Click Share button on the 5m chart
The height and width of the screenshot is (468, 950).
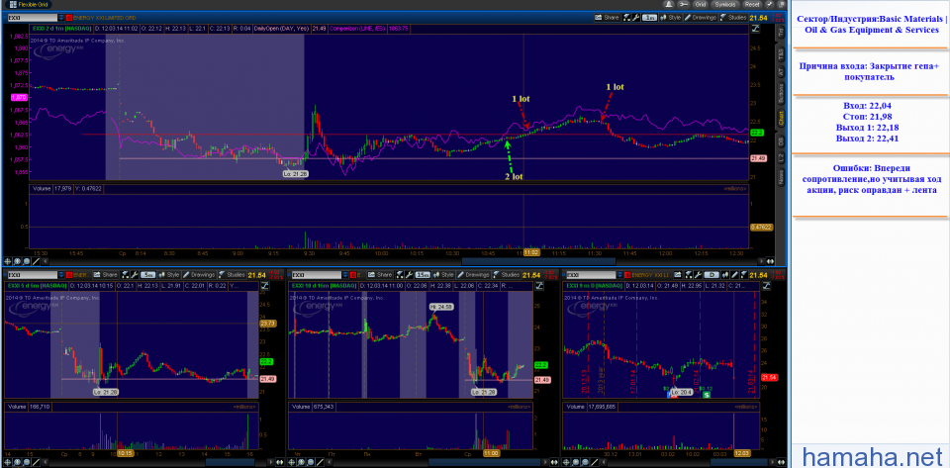click(x=106, y=275)
